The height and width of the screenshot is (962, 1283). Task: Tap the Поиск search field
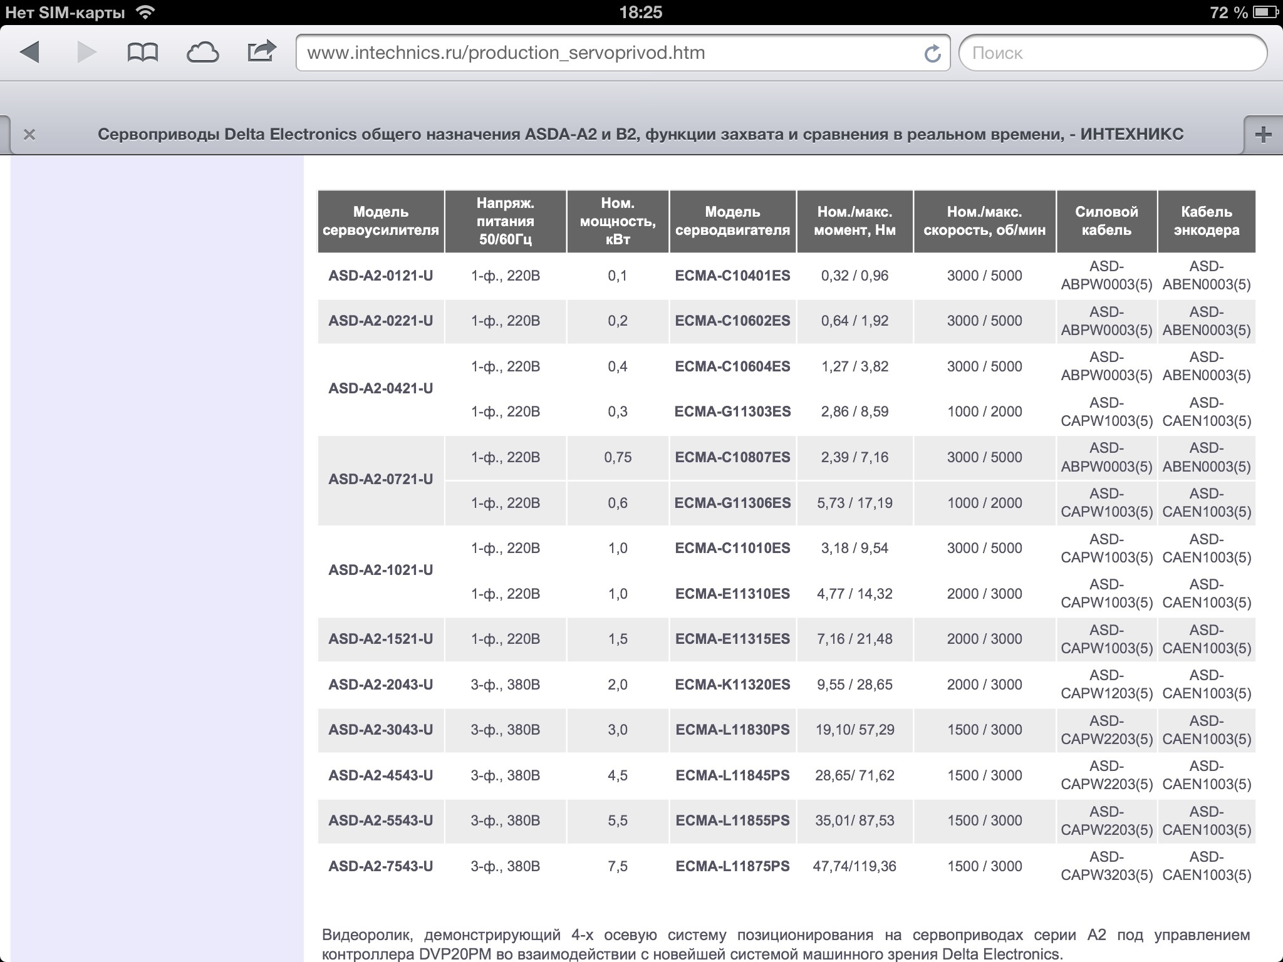click(x=1113, y=53)
